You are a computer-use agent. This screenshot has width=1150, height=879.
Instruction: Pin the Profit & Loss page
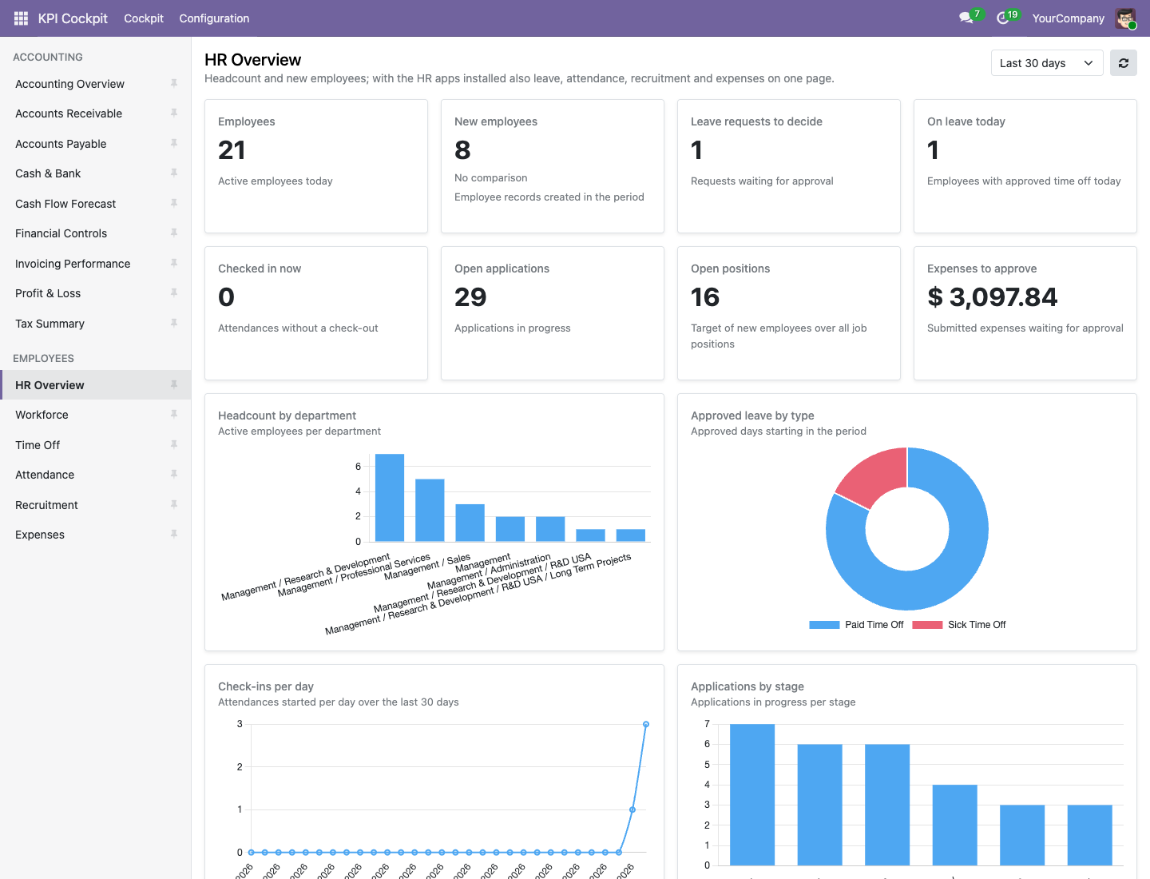click(x=174, y=293)
